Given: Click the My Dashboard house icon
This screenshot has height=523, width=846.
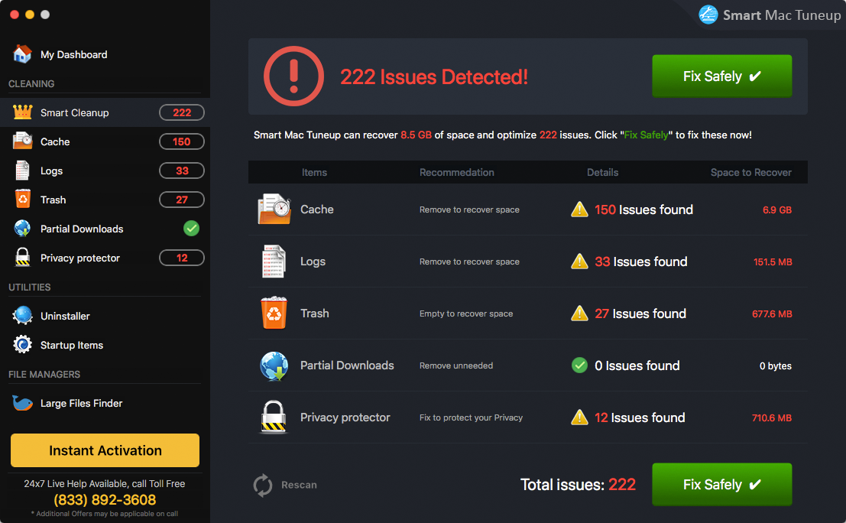Looking at the screenshot, I should 22,54.
